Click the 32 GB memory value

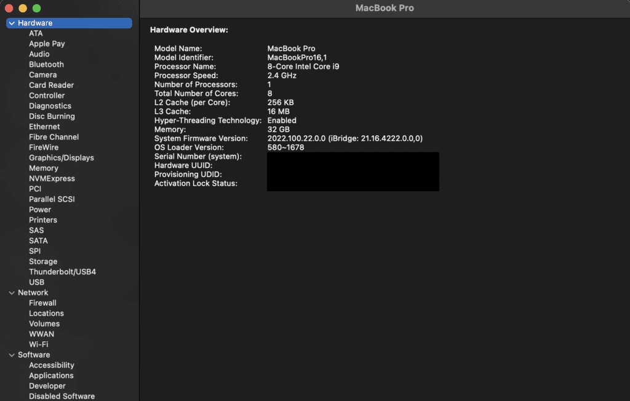(279, 130)
